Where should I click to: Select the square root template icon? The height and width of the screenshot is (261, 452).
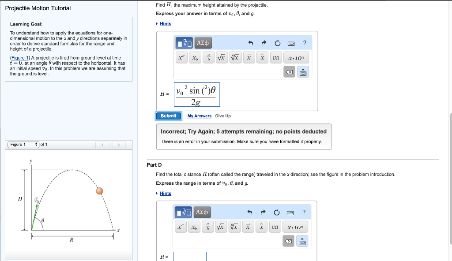(221, 57)
